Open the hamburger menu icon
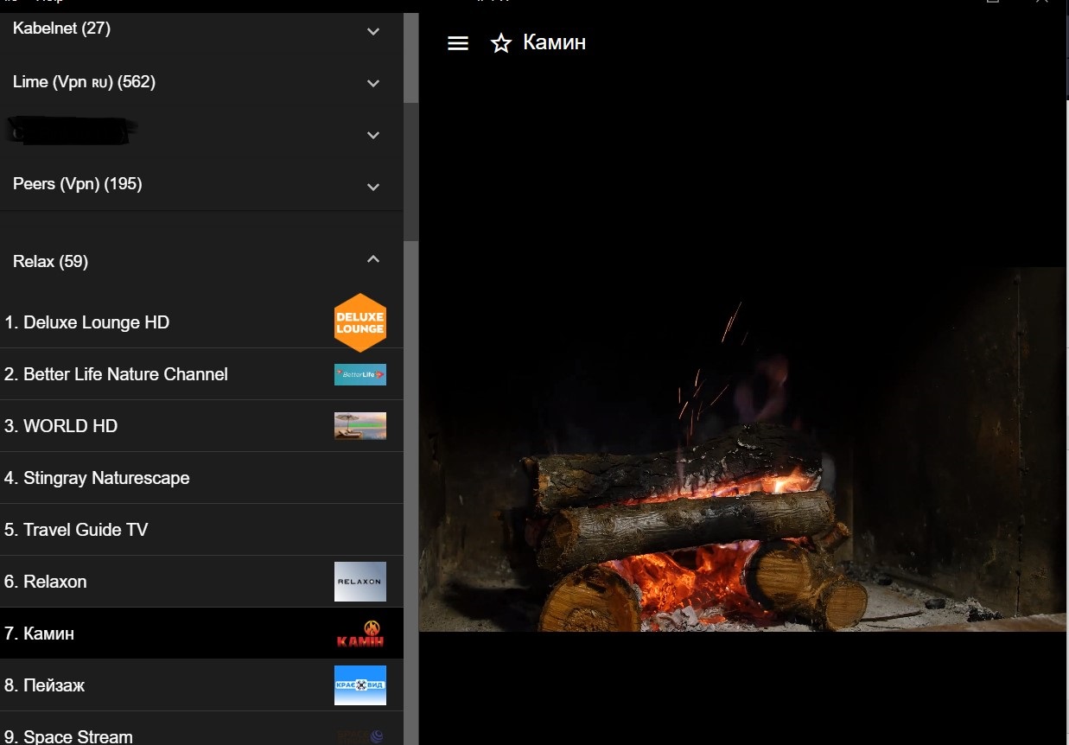 pos(458,43)
